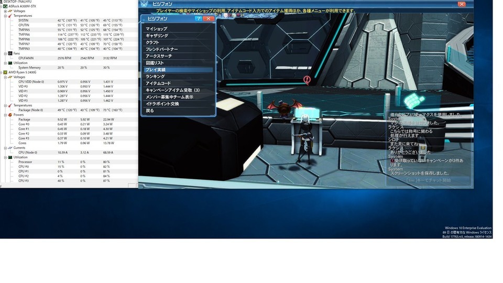This screenshot has height=283, width=503.
Task: Click the DESKTOP-7NALHFU computer icon
Action: click(x=1, y=2)
